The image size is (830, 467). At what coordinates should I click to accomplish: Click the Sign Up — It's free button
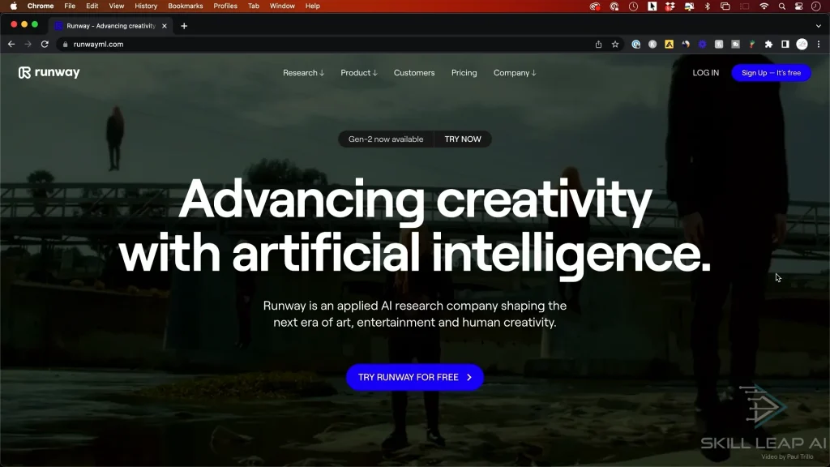click(771, 73)
